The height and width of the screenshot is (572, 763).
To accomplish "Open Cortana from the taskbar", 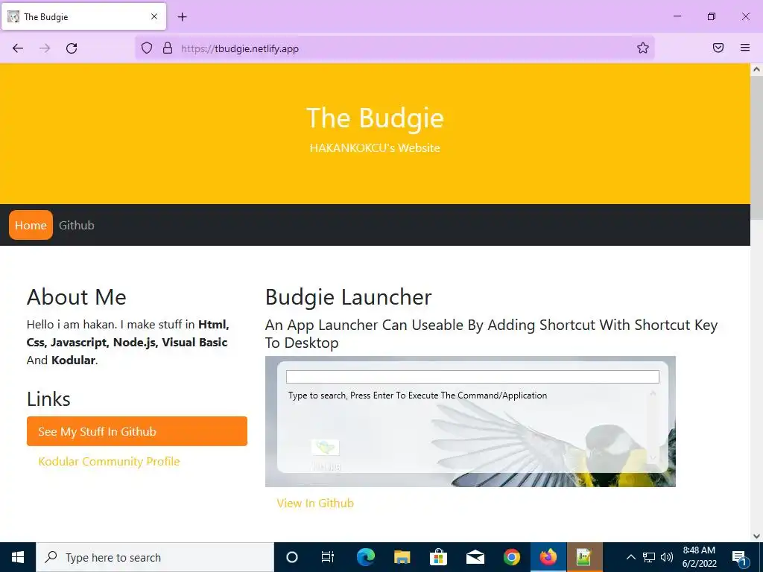I will [292, 557].
